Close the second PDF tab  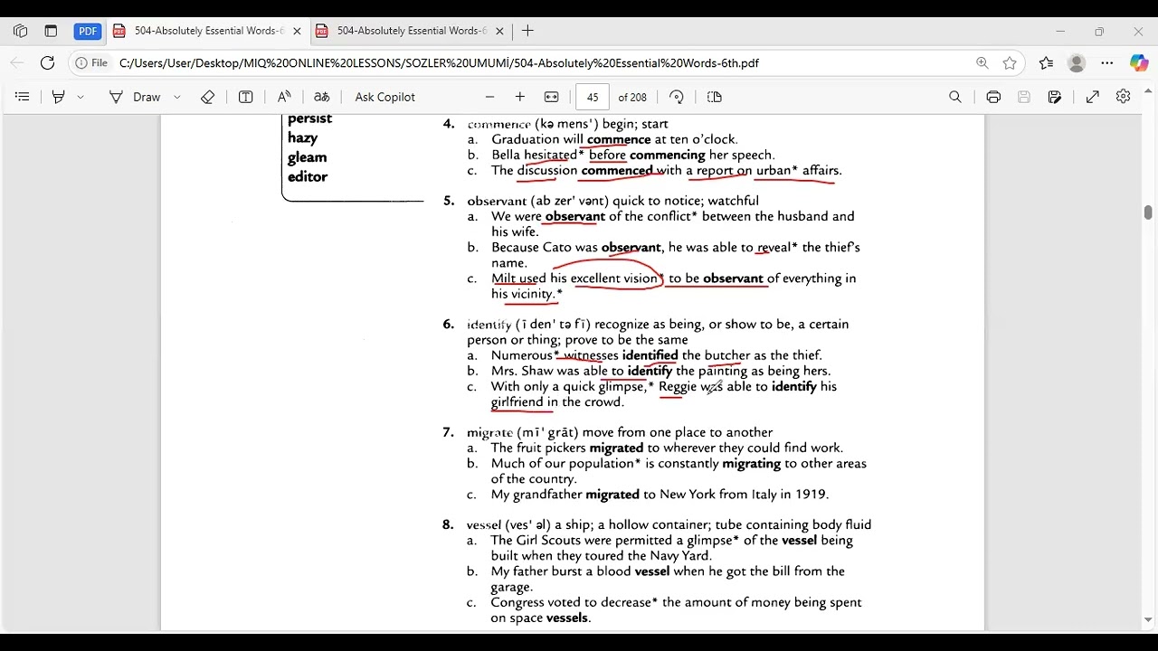click(x=499, y=31)
